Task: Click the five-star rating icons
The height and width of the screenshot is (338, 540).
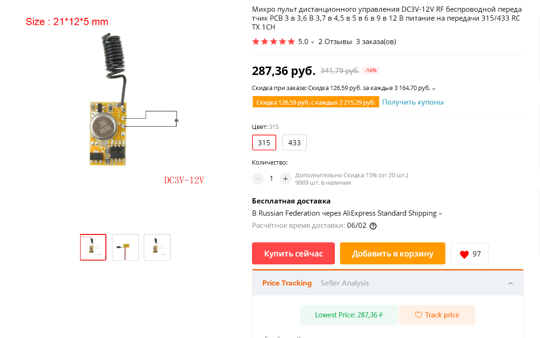Action: [x=274, y=42]
